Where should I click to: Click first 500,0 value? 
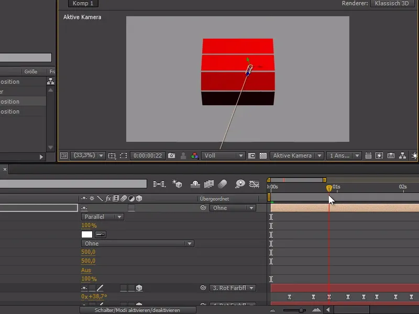pos(88,252)
